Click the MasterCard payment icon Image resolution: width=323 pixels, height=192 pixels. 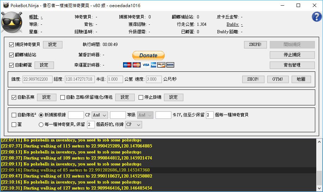pos(136,65)
